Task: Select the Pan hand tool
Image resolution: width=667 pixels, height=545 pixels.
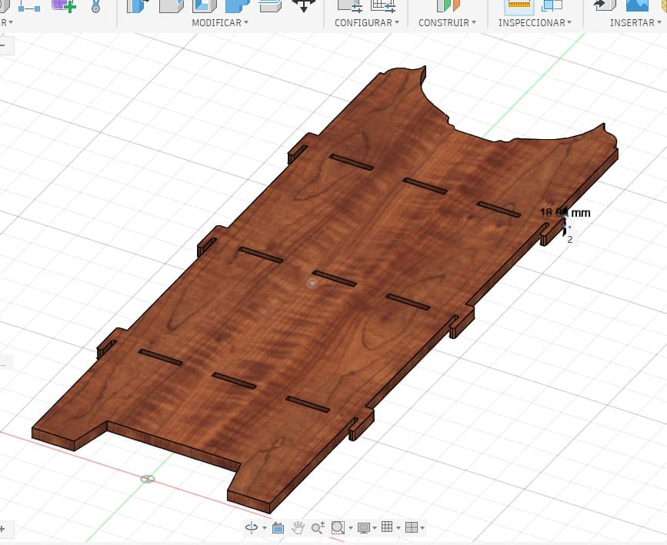Action: pyautogui.click(x=298, y=527)
